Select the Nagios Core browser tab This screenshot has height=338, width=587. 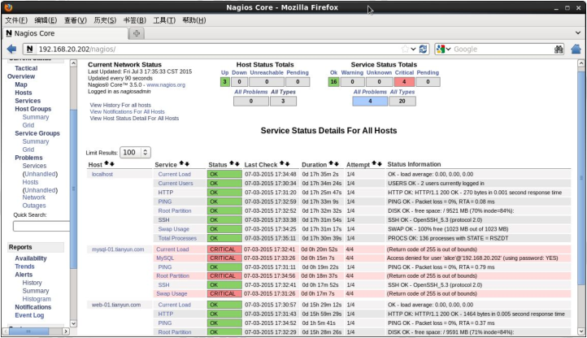click(66, 33)
